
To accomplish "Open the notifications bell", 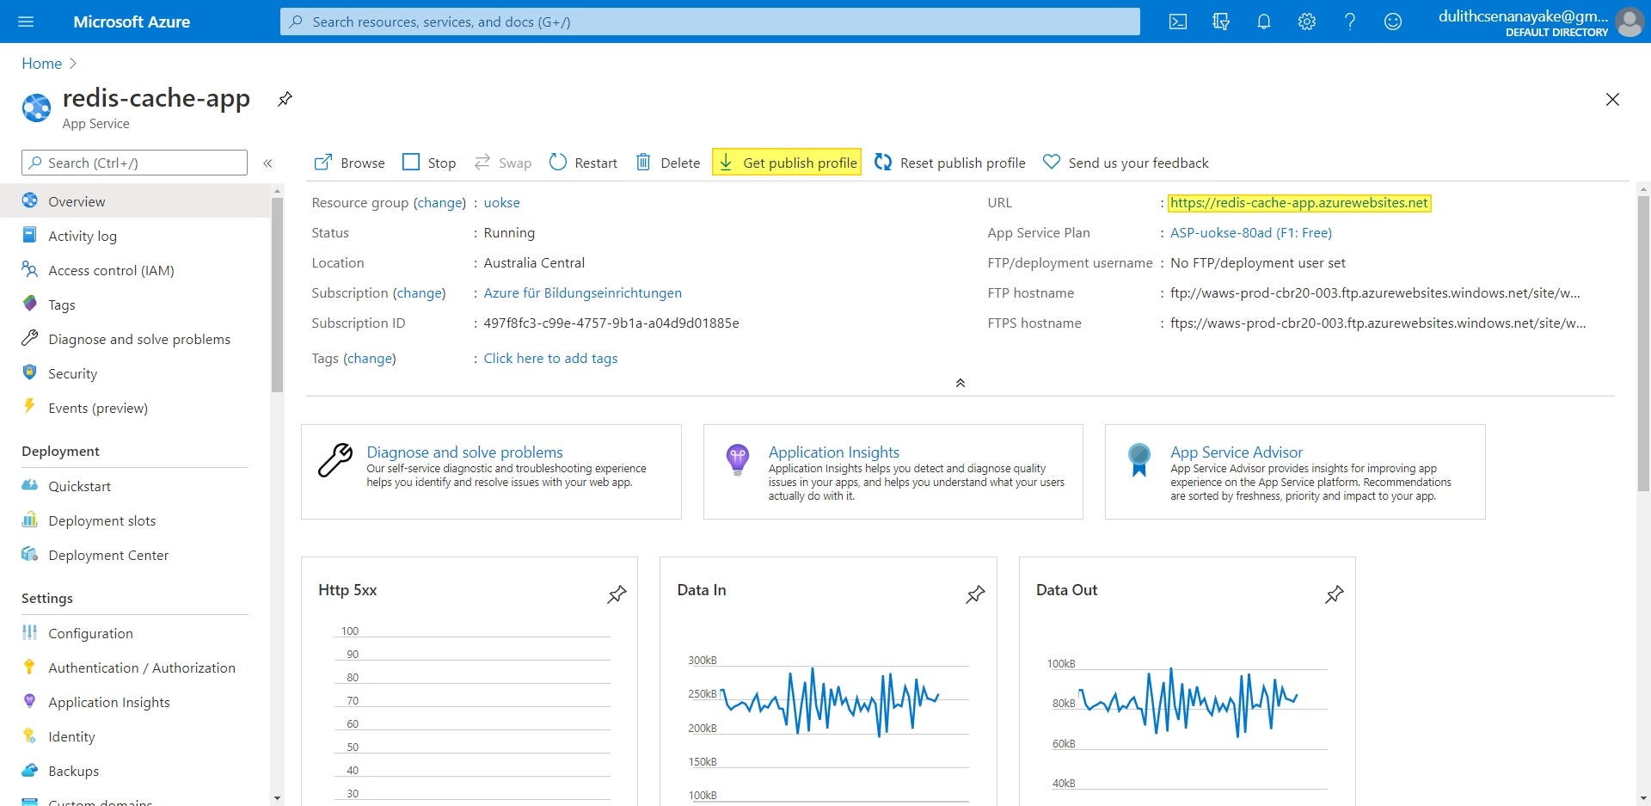I will [x=1264, y=22].
